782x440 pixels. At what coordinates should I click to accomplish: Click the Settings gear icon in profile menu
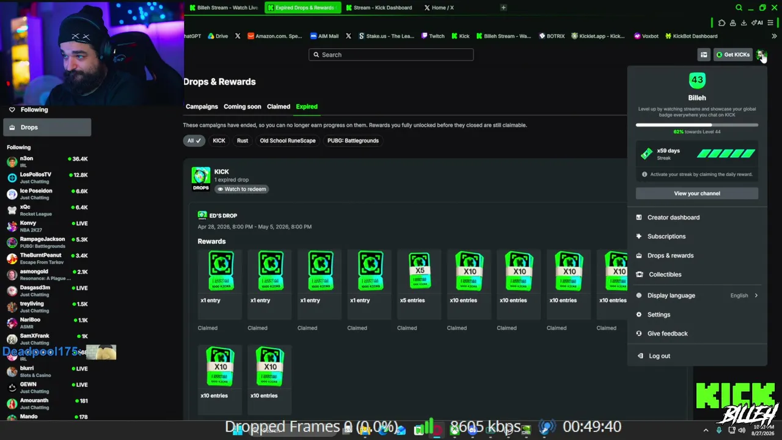pos(639,315)
